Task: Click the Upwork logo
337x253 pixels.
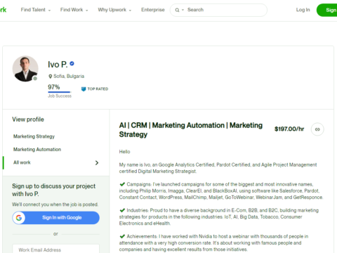Action: coord(3,10)
